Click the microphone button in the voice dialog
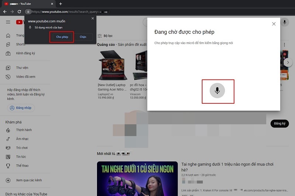This screenshot has height=196, width=295. [218, 90]
